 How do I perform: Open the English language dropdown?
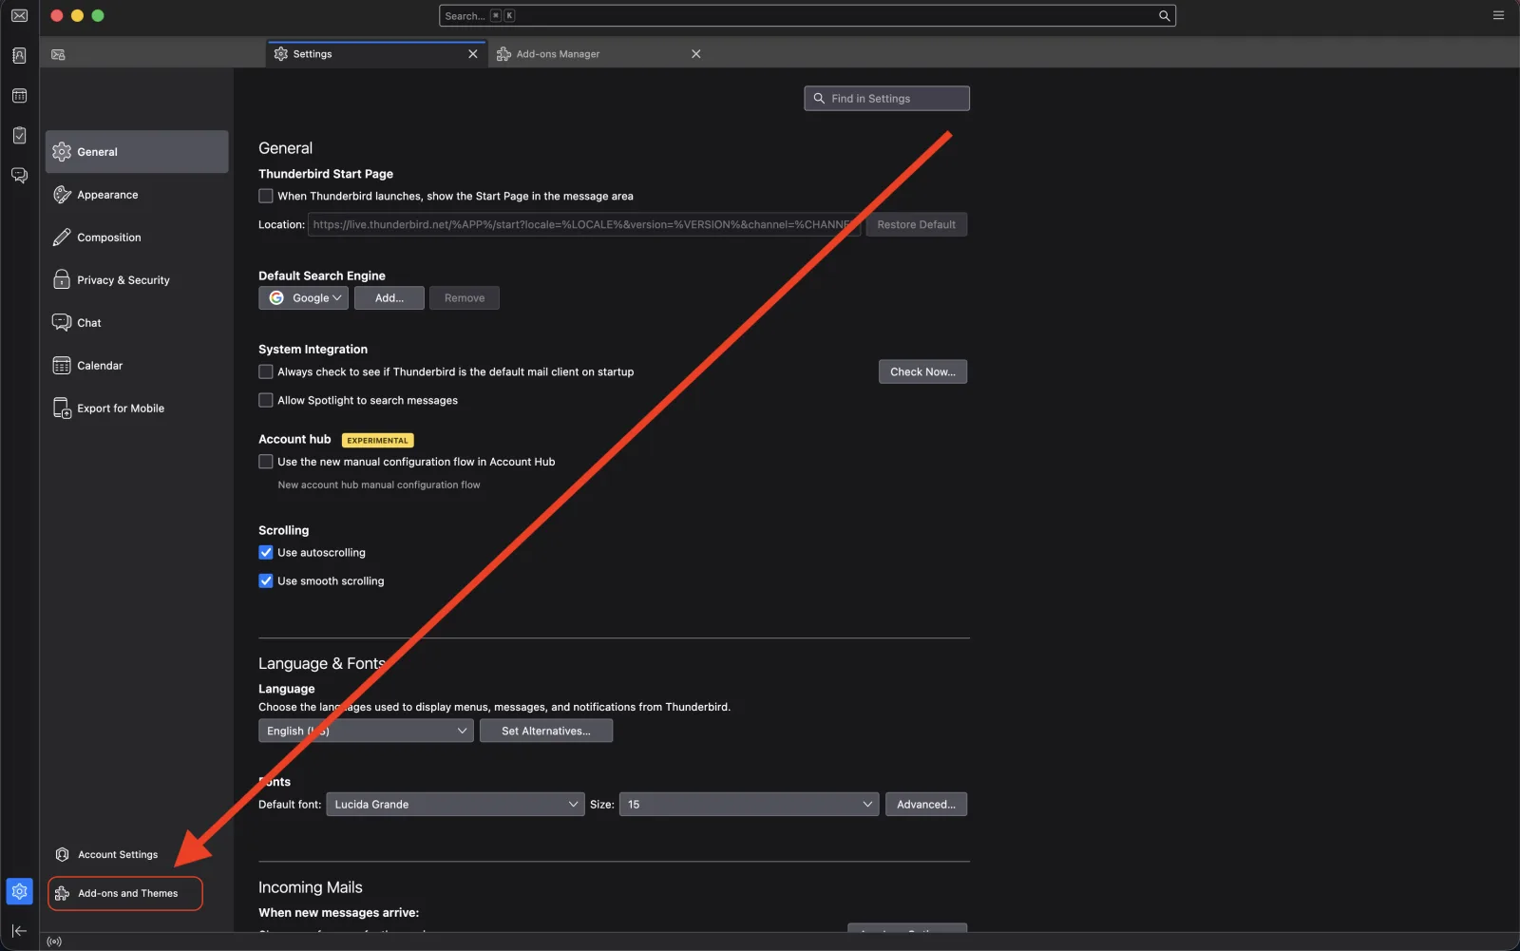pyautogui.click(x=366, y=731)
